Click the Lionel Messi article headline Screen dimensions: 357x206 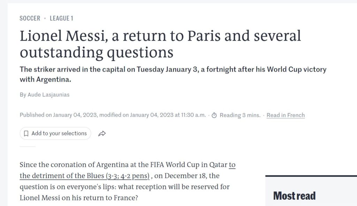[160, 44]
